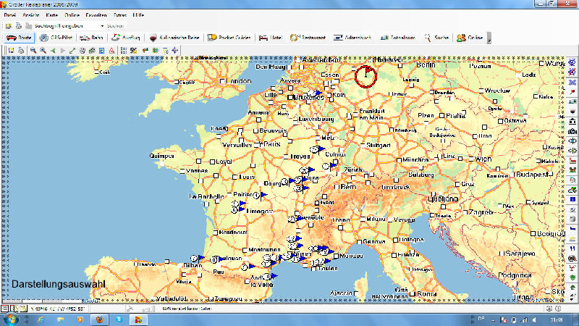The width and height of the screenshot is (579, 326).
Task: Expand the main toolbar overflow arrow
Action: 489,40
